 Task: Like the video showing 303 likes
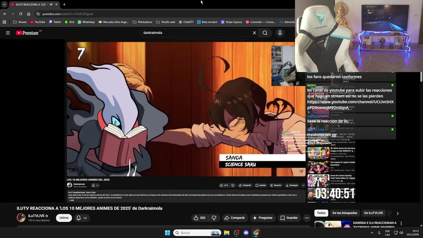tap(199, 218)
